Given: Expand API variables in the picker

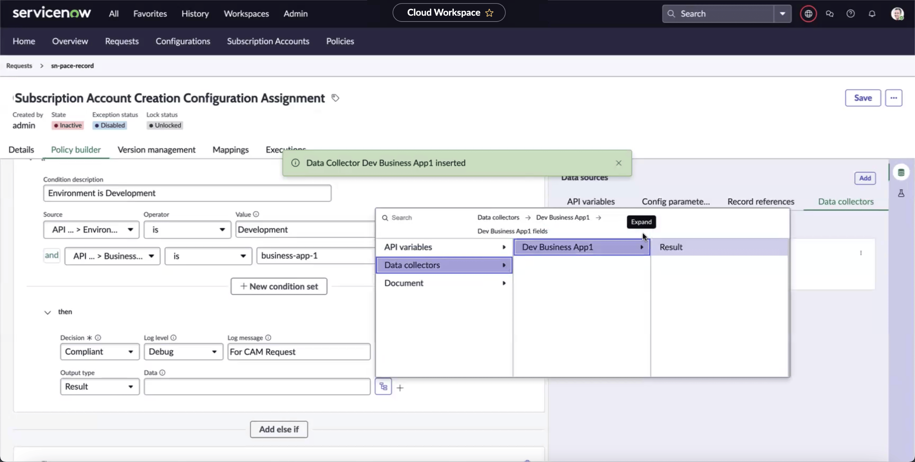Looking at the screenshot, I should [x=444, y=247].
